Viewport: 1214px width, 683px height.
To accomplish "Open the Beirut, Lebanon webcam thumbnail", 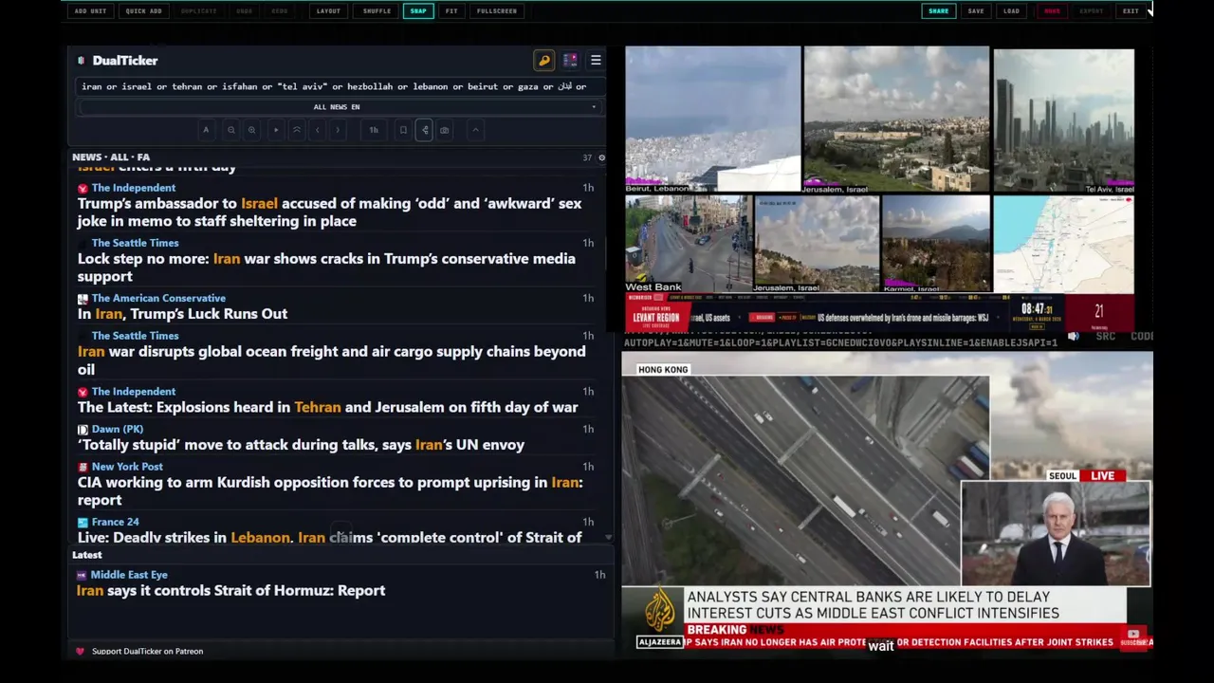I will tap(712, 120).
